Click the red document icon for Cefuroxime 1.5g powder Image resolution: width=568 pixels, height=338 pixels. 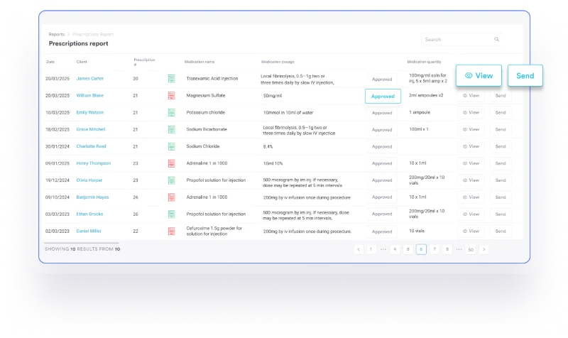171,231
